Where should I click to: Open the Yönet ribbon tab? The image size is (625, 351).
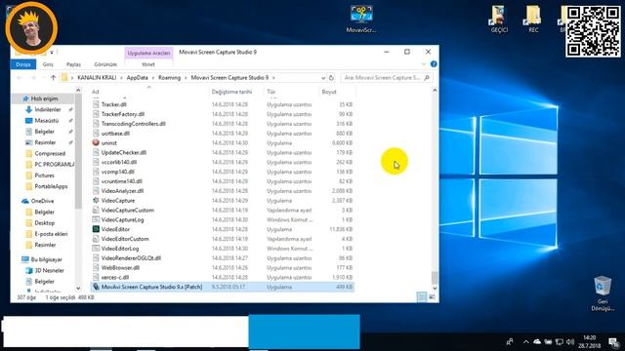pyautogui.click(x=147, y=64)
